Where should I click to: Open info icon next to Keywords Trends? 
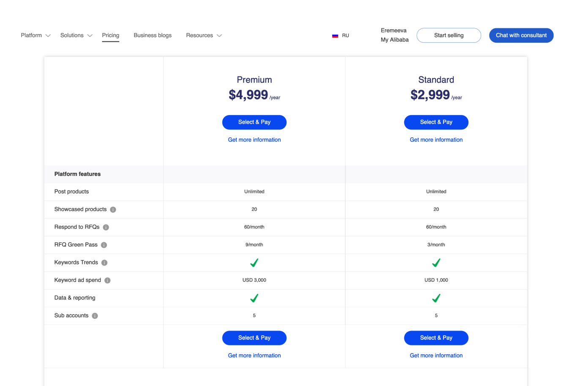104,263
